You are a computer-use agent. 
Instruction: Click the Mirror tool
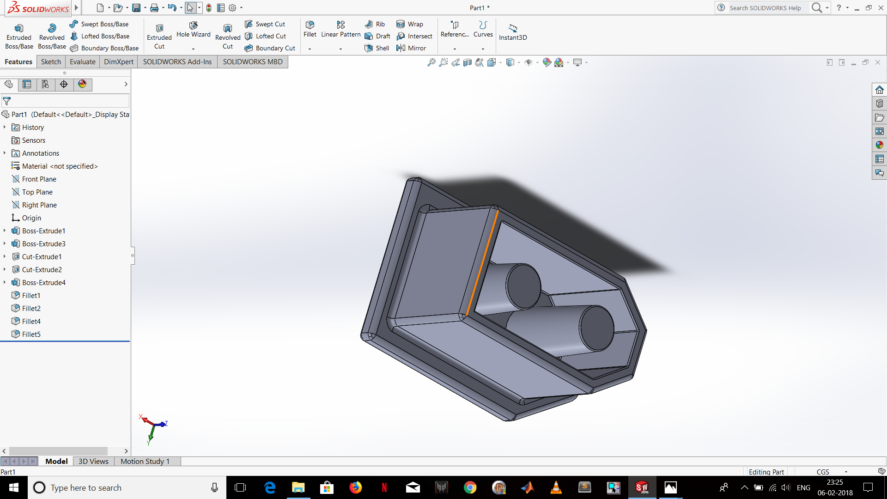click(x=411, y=48)
